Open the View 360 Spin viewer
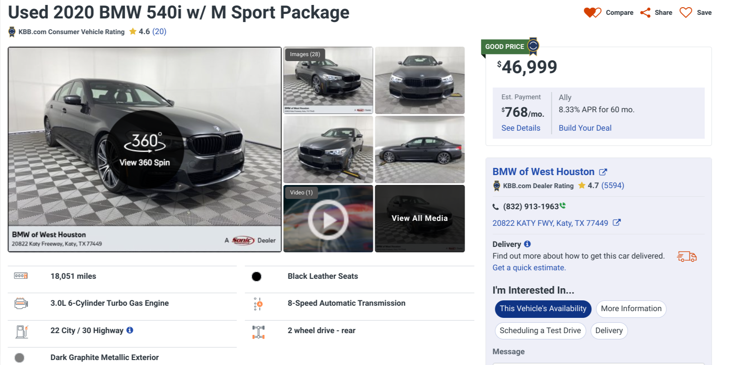 click(x=145, y=150)
